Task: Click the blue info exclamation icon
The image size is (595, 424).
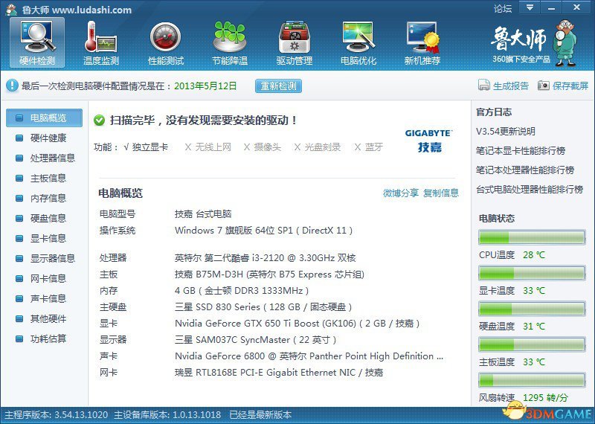Action: [x=12, y=86]
